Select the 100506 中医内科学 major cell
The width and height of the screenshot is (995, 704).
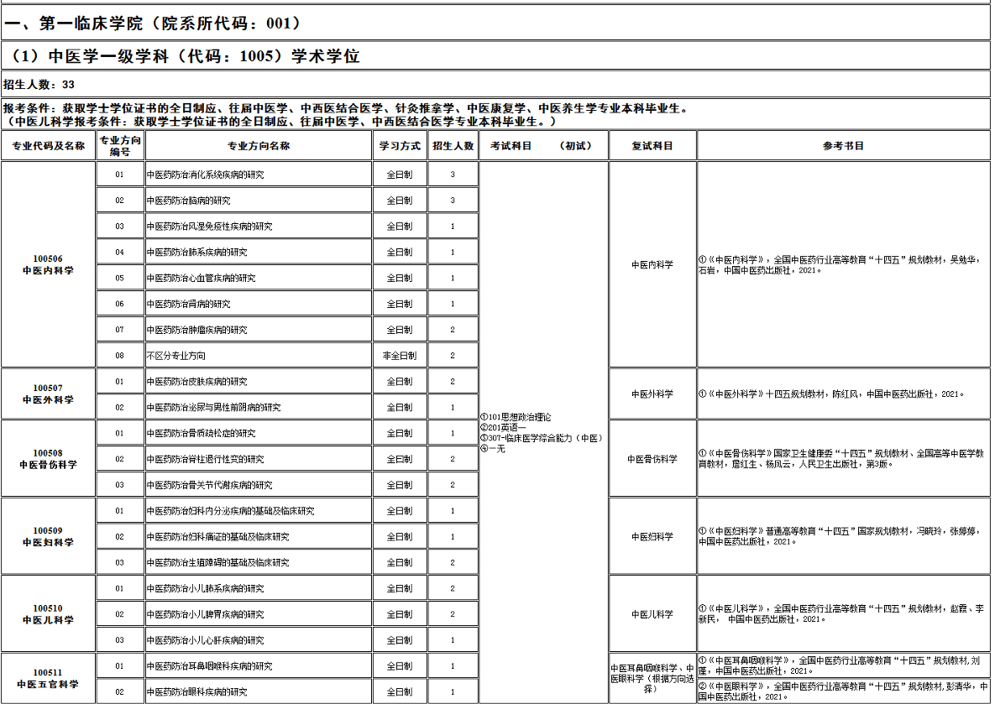tap(48, 264)
